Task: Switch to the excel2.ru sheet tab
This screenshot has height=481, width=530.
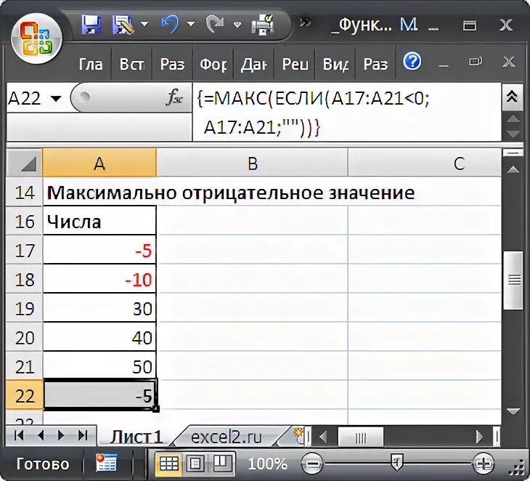Action: point(227,437)
